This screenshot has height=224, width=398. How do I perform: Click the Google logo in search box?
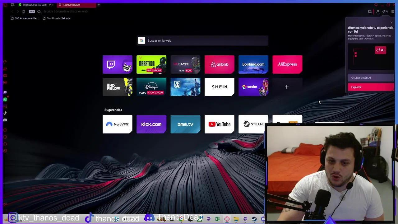(141, 40)
